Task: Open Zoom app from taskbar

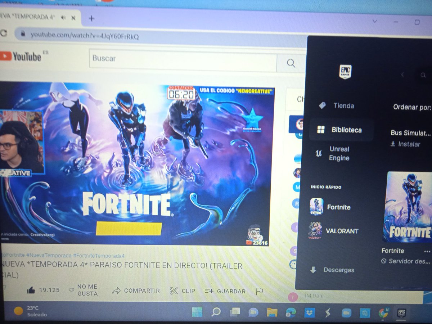Action: tap(346, 312)
